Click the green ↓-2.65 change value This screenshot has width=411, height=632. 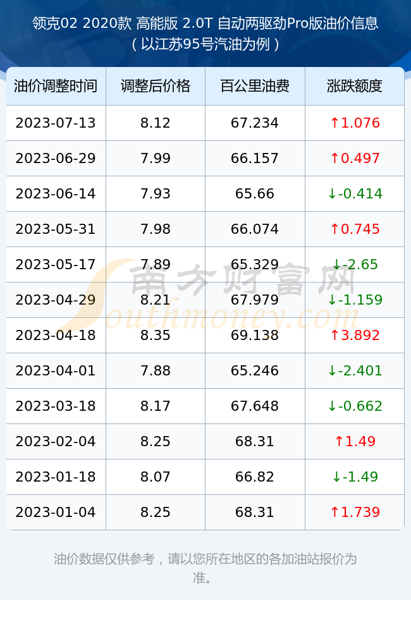pos(355,264)
